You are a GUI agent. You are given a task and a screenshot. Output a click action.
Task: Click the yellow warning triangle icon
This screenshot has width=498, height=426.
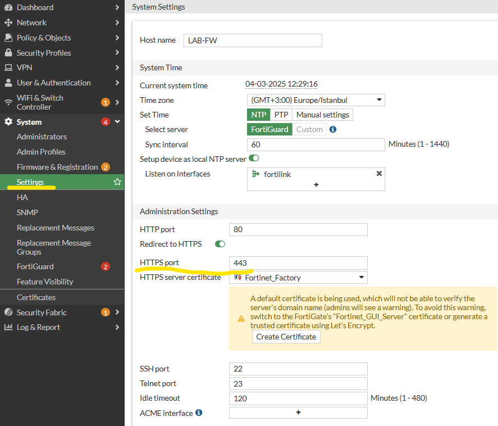coord(241,319)
